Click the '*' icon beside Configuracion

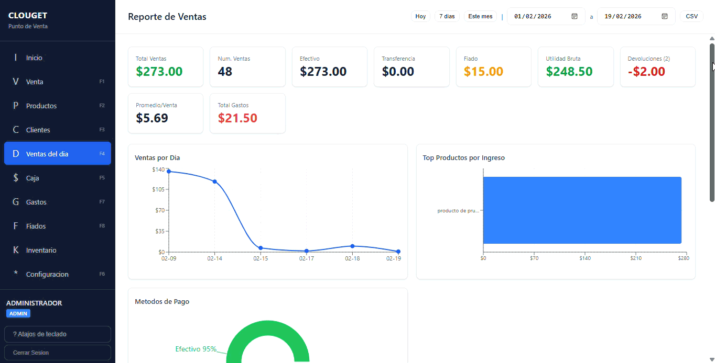point(16,273)
